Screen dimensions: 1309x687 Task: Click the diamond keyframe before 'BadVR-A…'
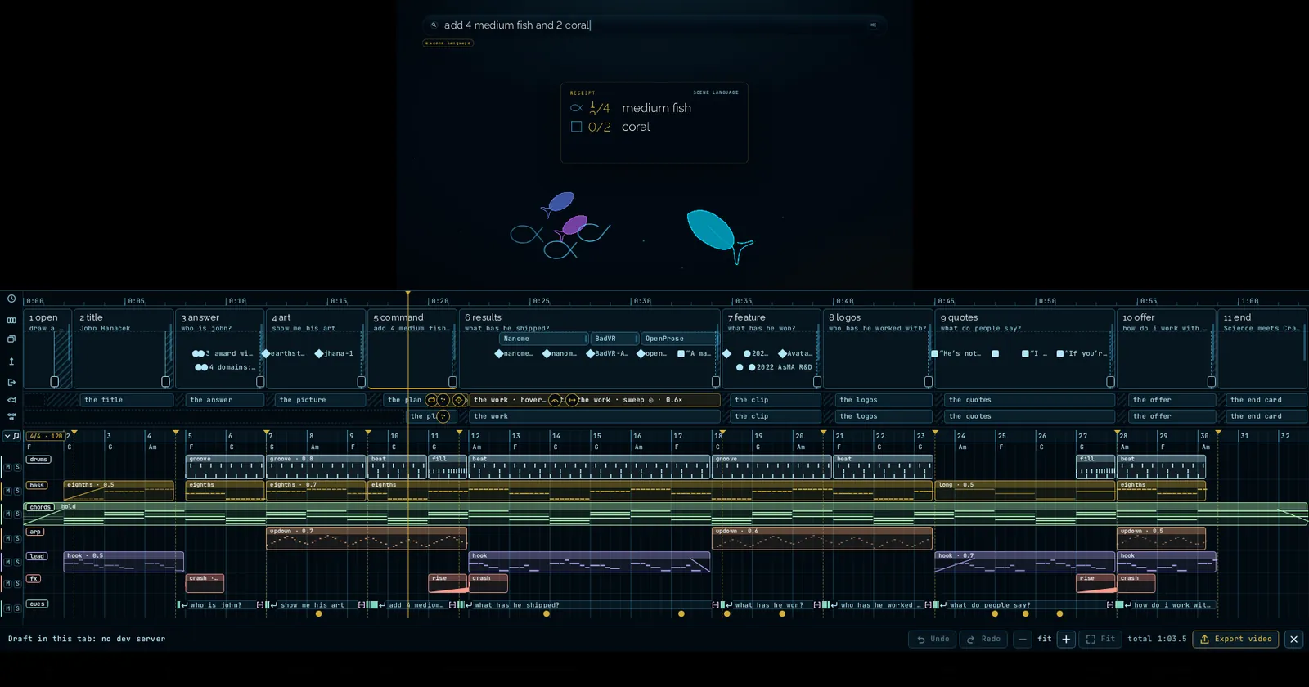(591, 353)
